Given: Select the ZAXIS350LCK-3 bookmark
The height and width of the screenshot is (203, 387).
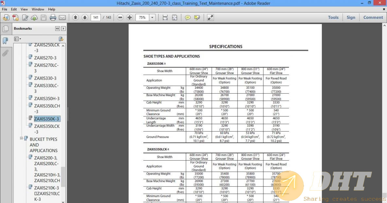Looking at the screenshot, I should point(47,129).
